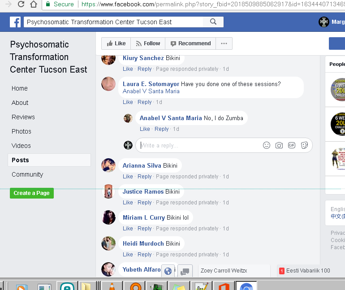The width and height of the screenshot is (345, 290).
Task: Reply to Laura E. Sotomayor's comment
Action: click(x=145, y=102)
